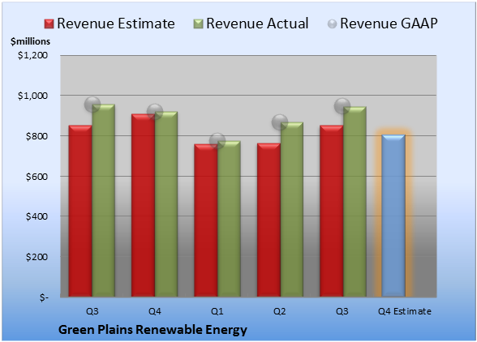
Task: Select the 'Revenue GAAP' legend label
Action: pos(389,24)
